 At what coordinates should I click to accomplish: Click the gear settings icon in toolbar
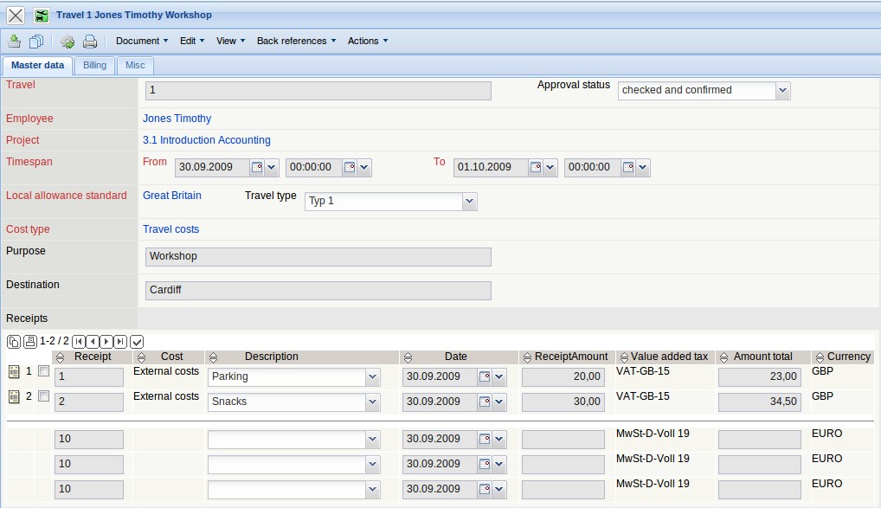coord(68,41)
